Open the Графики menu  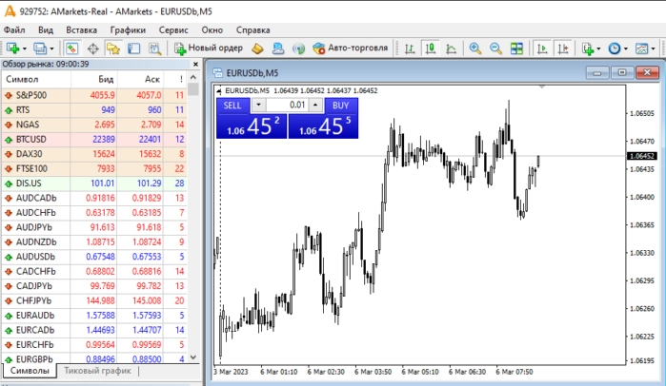pos(128,30)
